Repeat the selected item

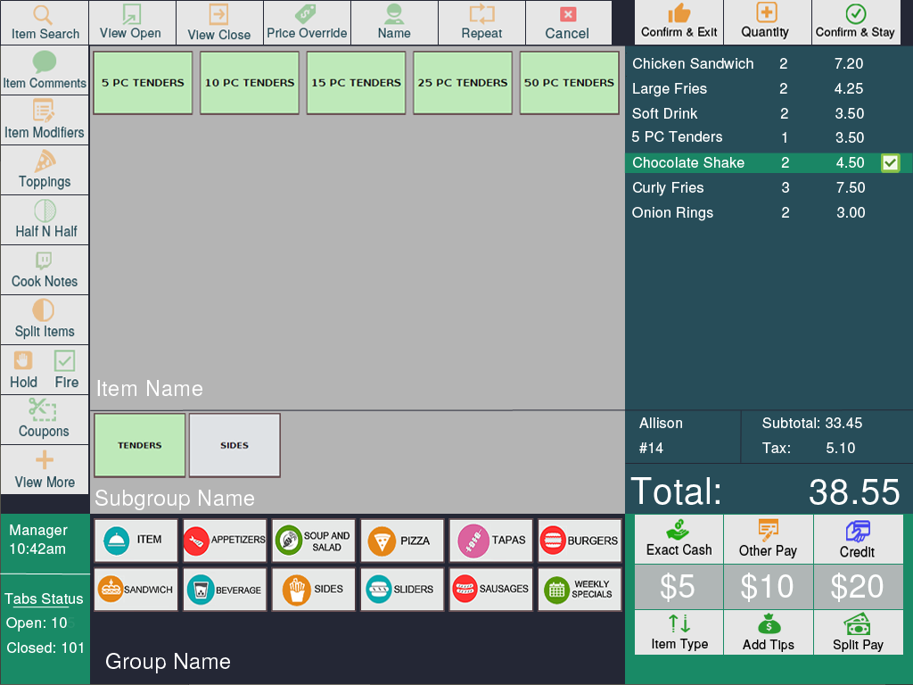tap(481, 22)
